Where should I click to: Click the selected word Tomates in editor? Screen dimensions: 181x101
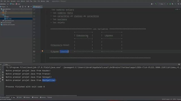pos(64,52)
